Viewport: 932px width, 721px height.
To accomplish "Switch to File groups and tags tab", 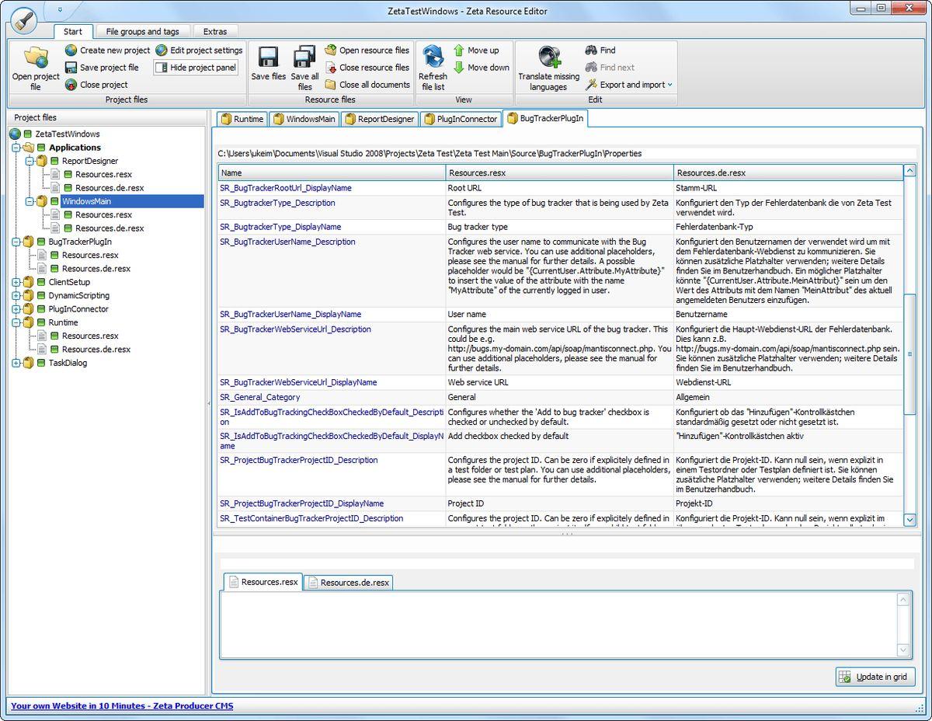I will (x=142, y=32).
